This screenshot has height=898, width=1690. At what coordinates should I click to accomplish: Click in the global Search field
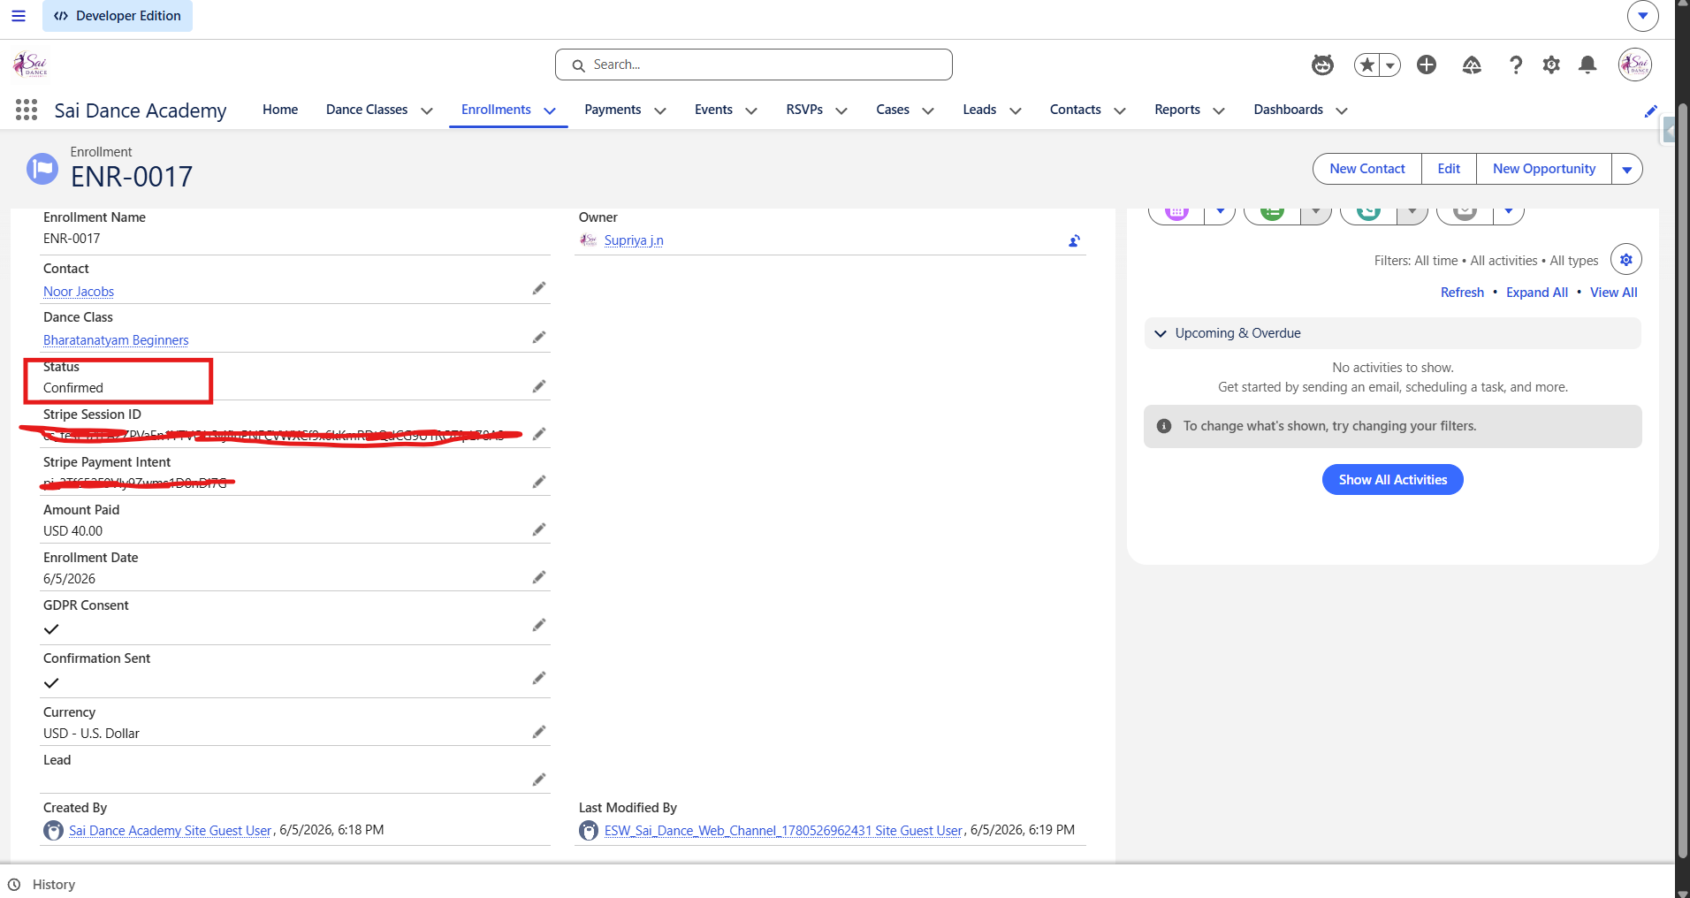click(x=754, y=65)
